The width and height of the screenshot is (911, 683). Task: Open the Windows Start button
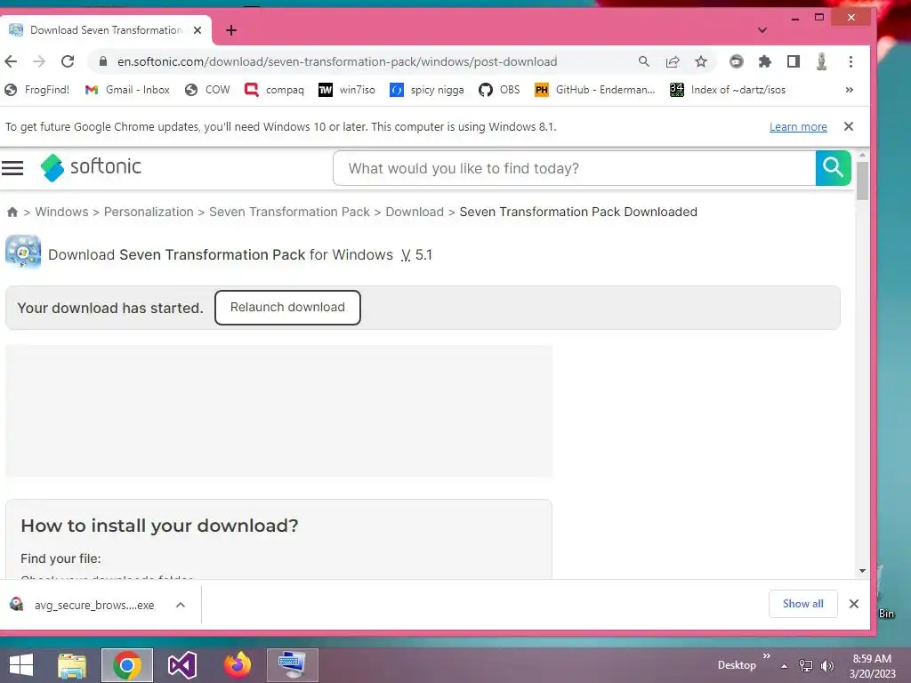pyautogui.click(x=21, y=665)
